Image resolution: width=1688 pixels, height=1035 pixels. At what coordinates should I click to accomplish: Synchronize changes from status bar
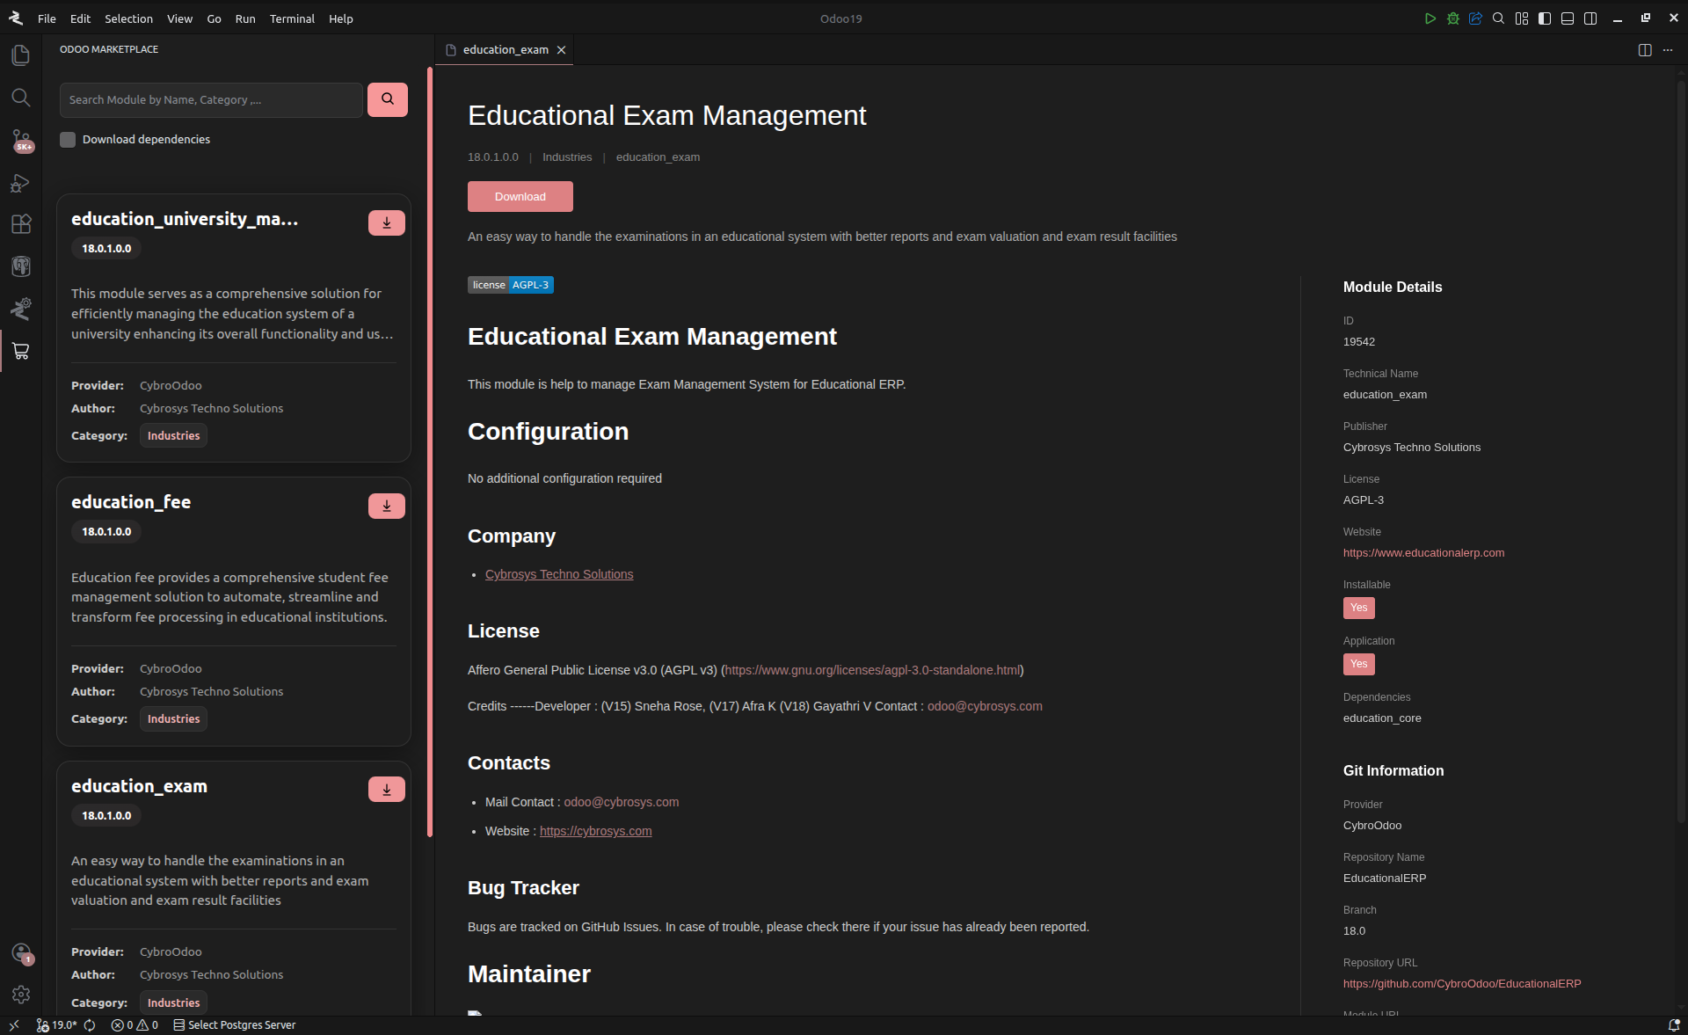(x=90, y=1025)
